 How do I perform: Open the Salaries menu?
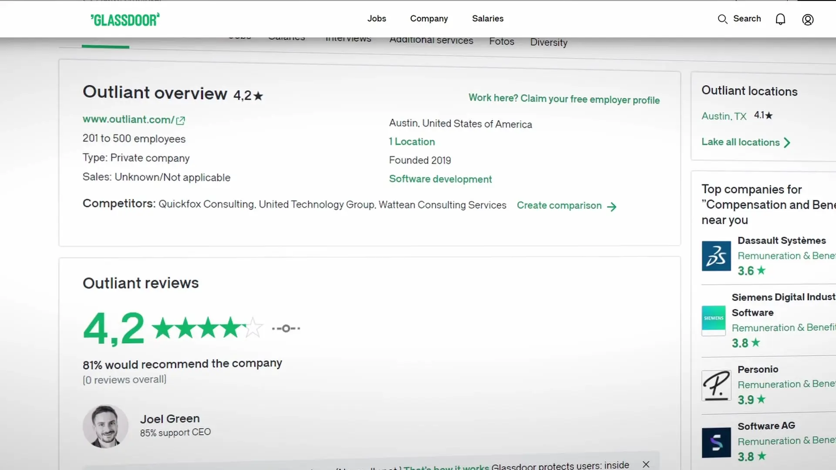(488, 18)
